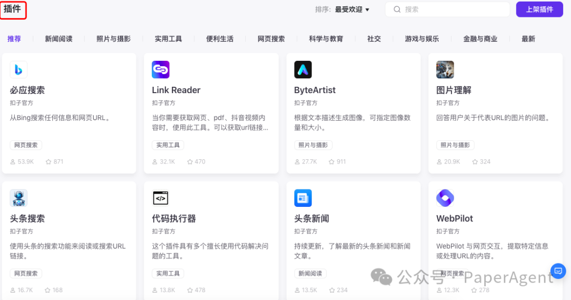571x300 pixels.
Task: Click the 图片理解 plugin thumbnail icon
Action: 445,70
